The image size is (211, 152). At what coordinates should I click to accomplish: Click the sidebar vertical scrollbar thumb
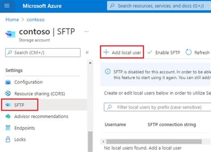coord(90,142)
